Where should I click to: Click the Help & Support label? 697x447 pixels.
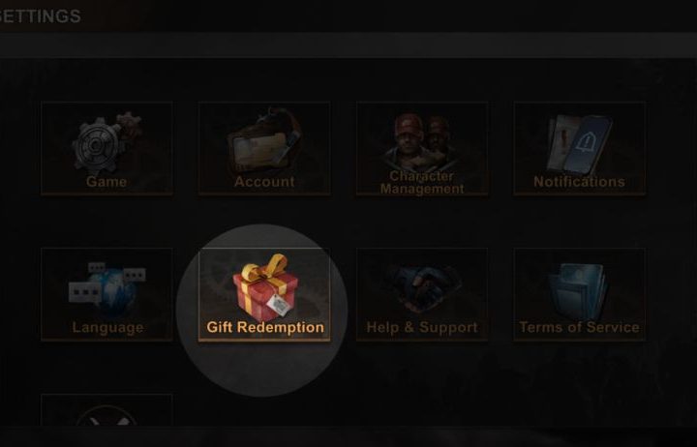coord(422,327)
